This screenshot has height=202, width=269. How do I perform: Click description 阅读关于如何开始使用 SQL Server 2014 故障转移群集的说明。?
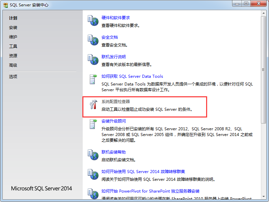pyautogui.click(x=159, y=179)
